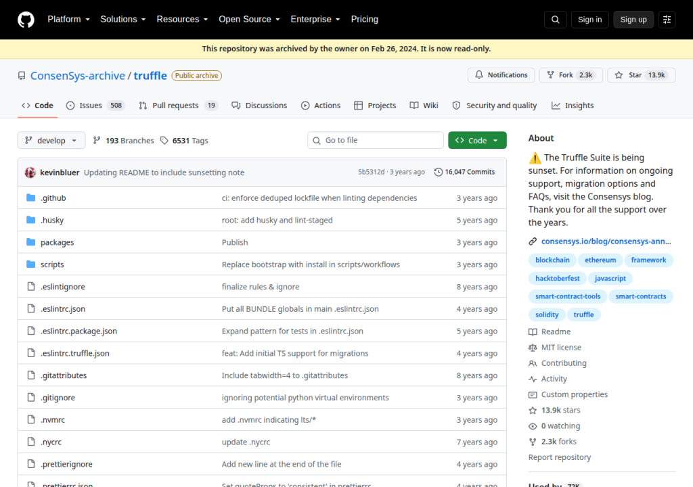Image resolution: width=693 pixels, height=487 pixels.
Task: Click the .eslintignore file icon
Action: [31, 286]
